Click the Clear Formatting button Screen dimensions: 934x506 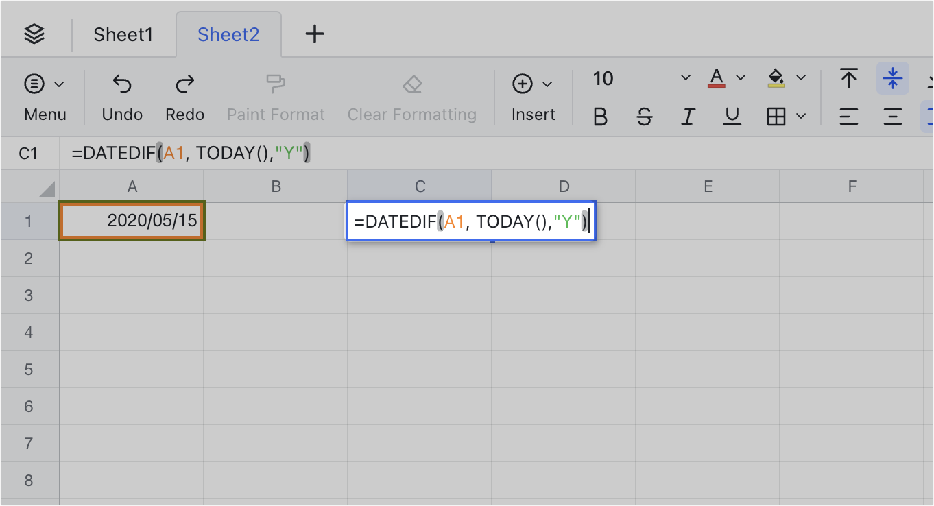click(x=411, y=96)
